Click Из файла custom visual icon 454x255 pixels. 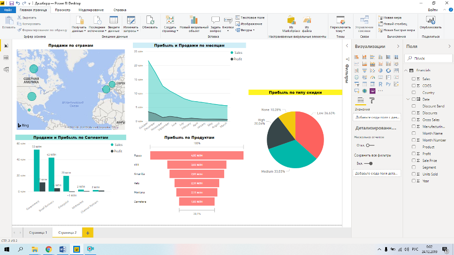(x=307, y=20)
